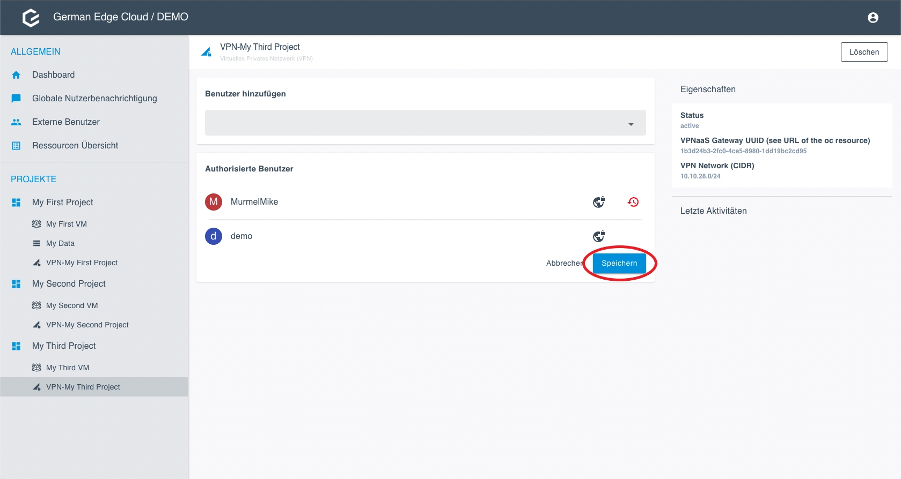
Task: Select VPN-My Third Project sidebar entry
Action: [x=94, y=387]
